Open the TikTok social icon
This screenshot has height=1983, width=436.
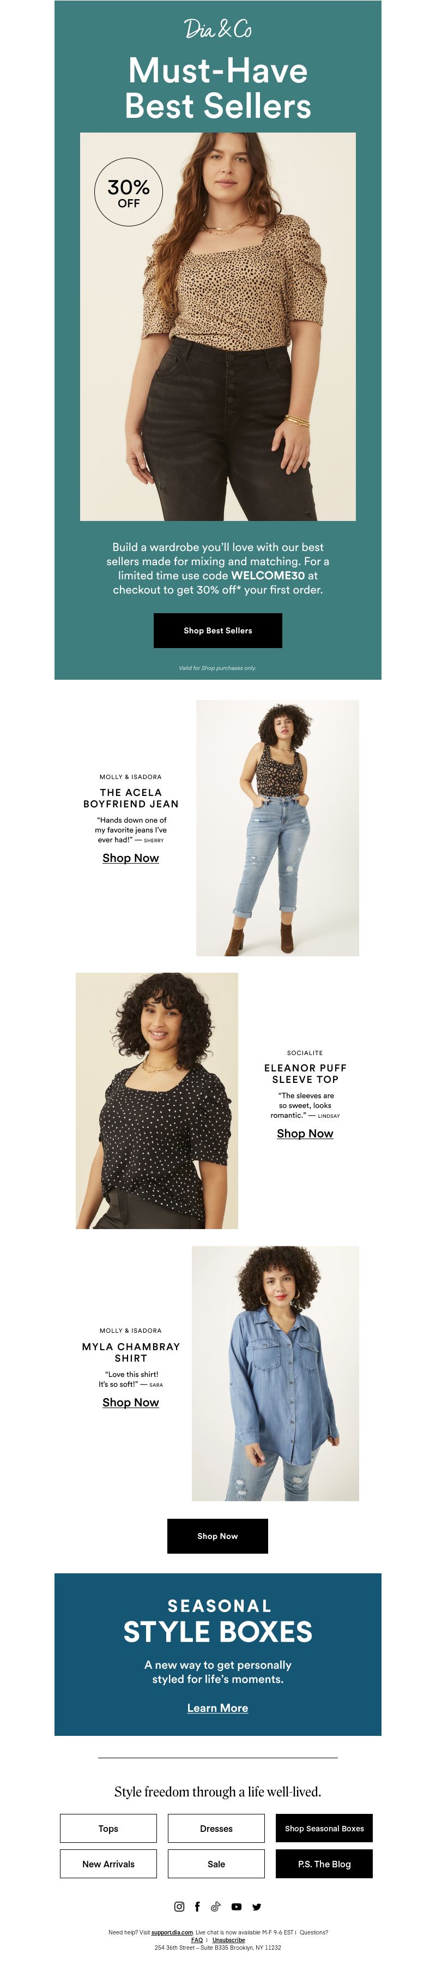(216, 1907)
